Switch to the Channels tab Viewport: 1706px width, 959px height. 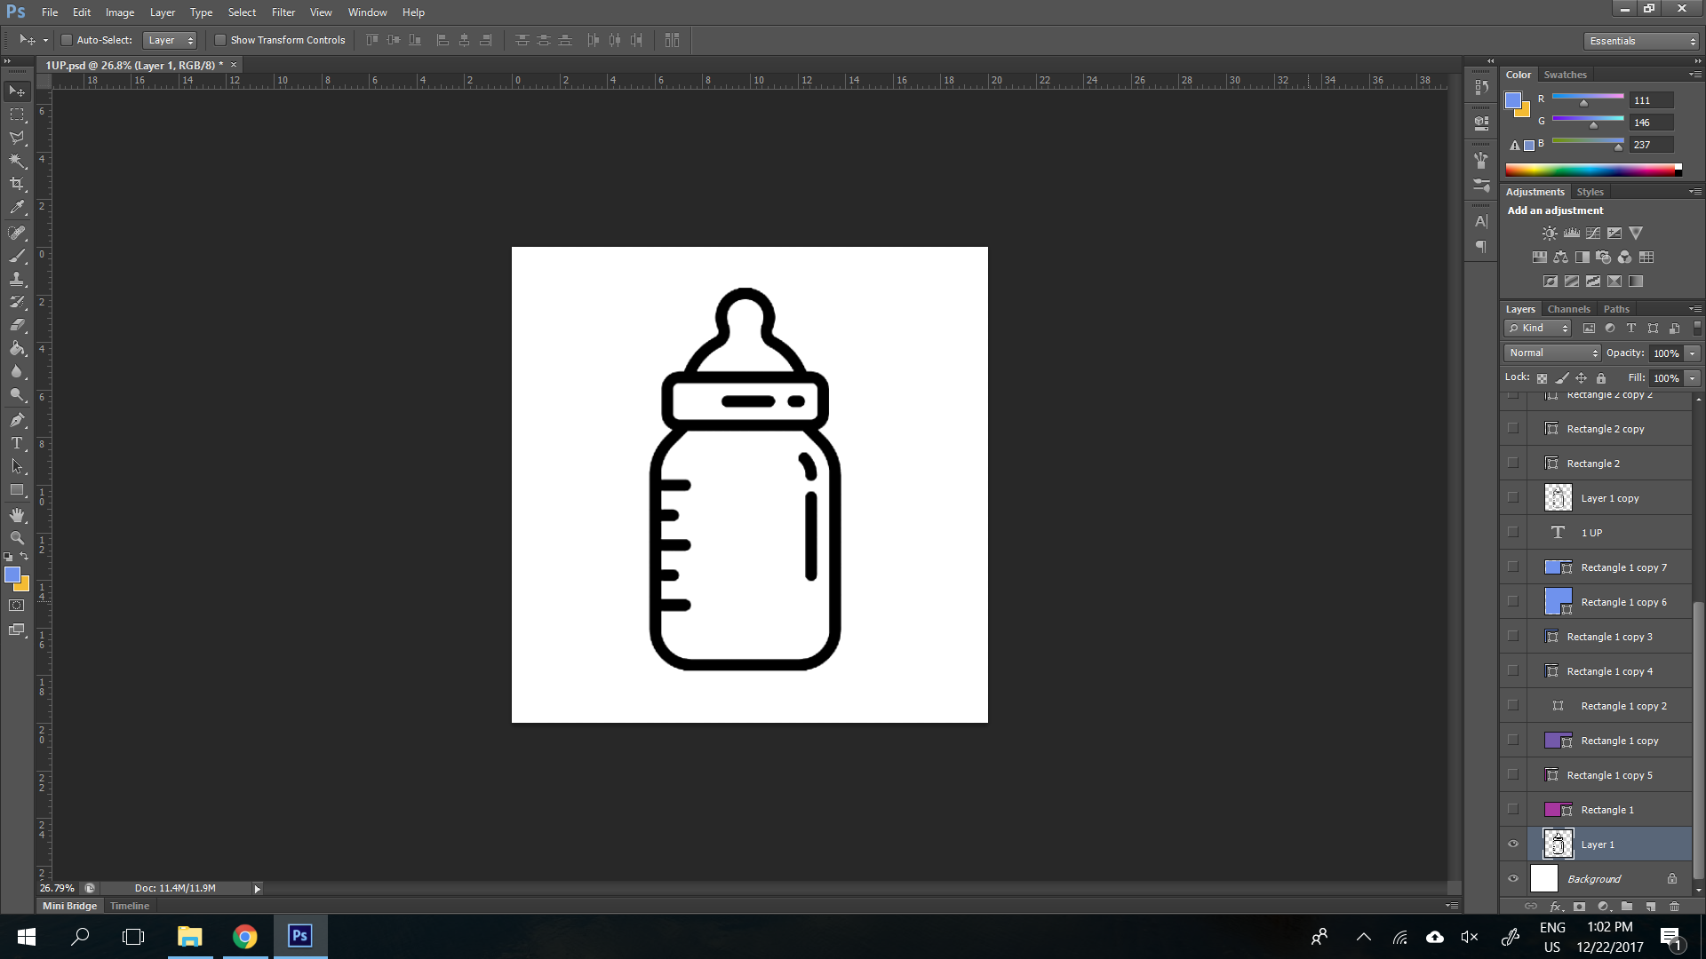[x=1568, y=309]
